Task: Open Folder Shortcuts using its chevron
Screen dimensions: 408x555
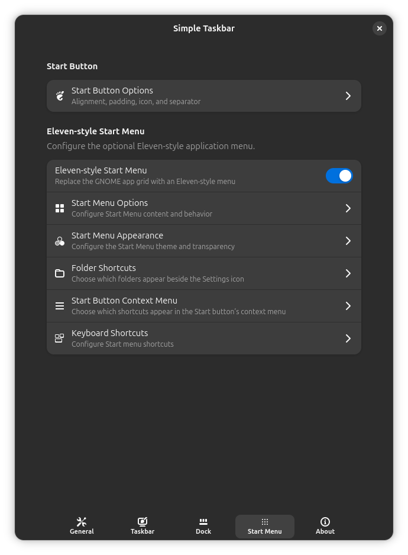Action: point(348,273)
